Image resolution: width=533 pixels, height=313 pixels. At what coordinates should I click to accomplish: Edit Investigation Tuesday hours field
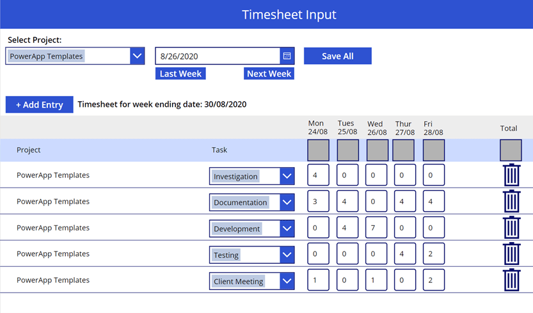click(347, 175)
